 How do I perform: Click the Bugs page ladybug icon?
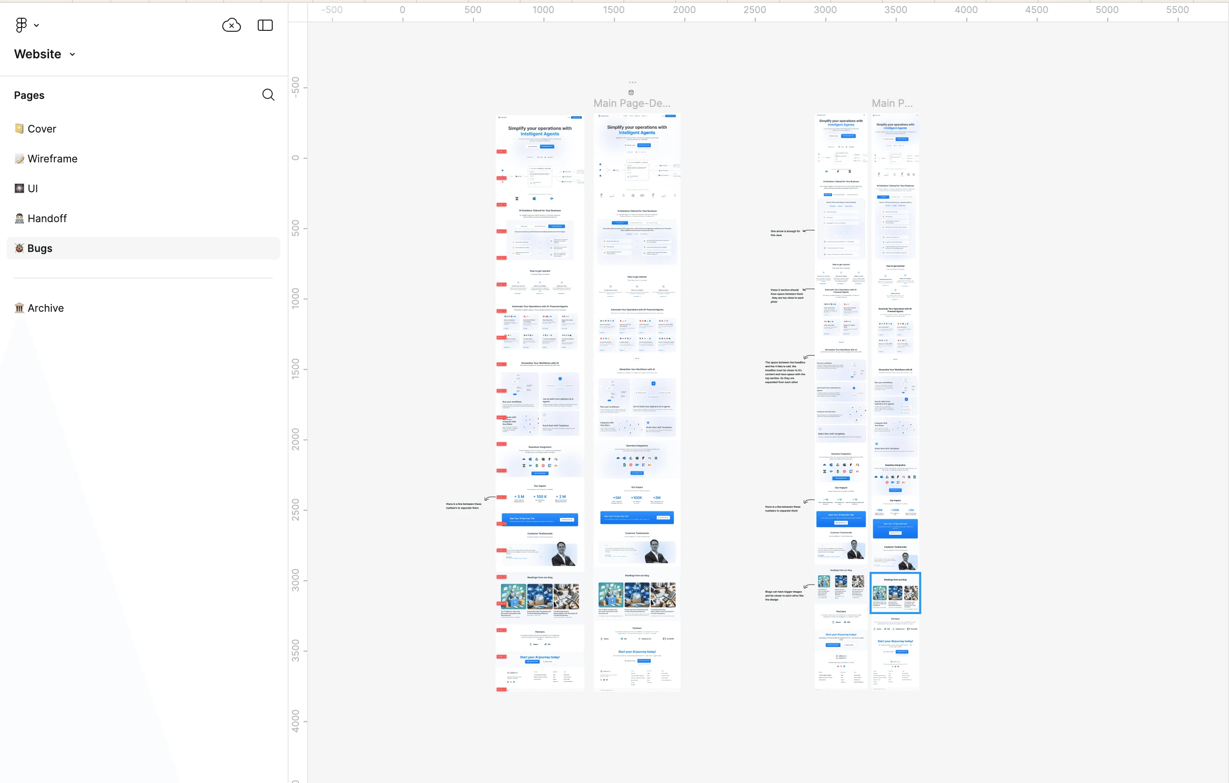coord(20,248)
